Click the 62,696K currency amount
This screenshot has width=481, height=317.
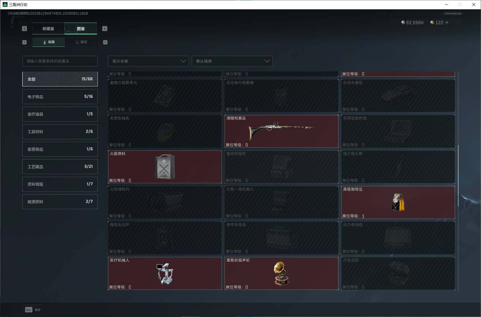[415, 23]
